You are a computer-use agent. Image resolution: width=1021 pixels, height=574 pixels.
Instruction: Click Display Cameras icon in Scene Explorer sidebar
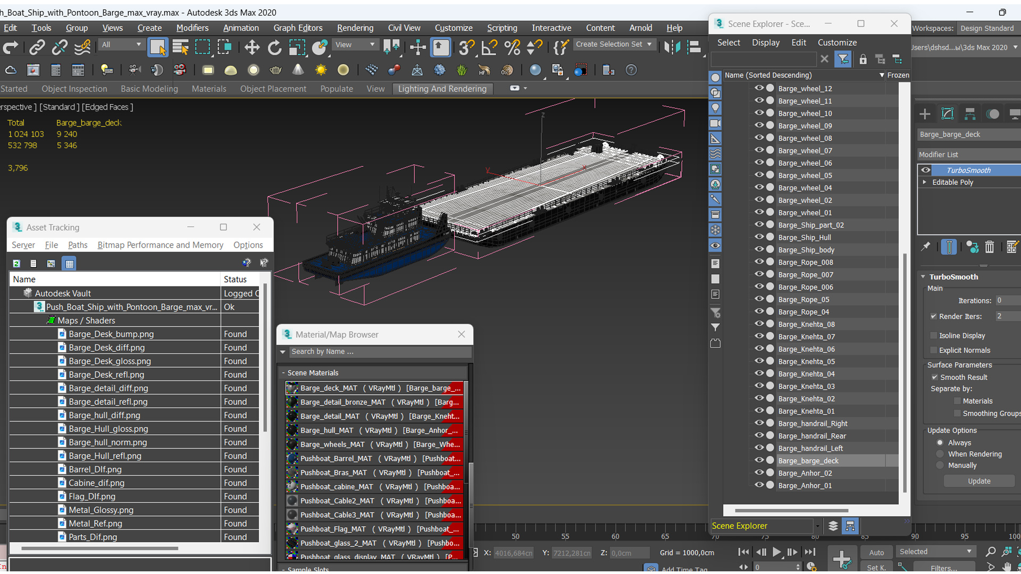point(715,123)
